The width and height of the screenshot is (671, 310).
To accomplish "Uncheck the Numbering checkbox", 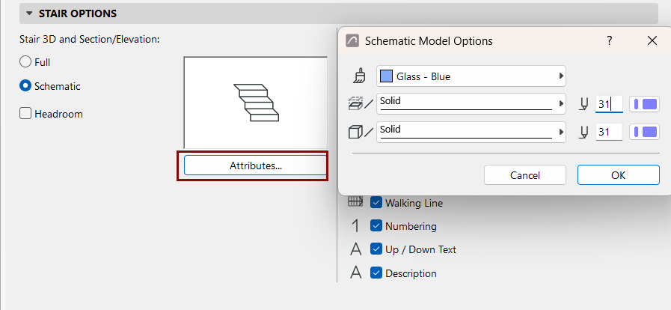I will (376, 226).
